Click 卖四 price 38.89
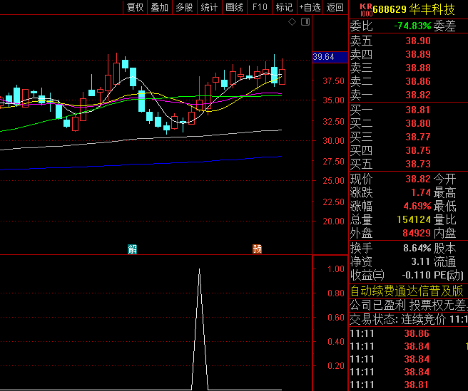The height and width of the screenshot is (391, 468). (418, 54)
